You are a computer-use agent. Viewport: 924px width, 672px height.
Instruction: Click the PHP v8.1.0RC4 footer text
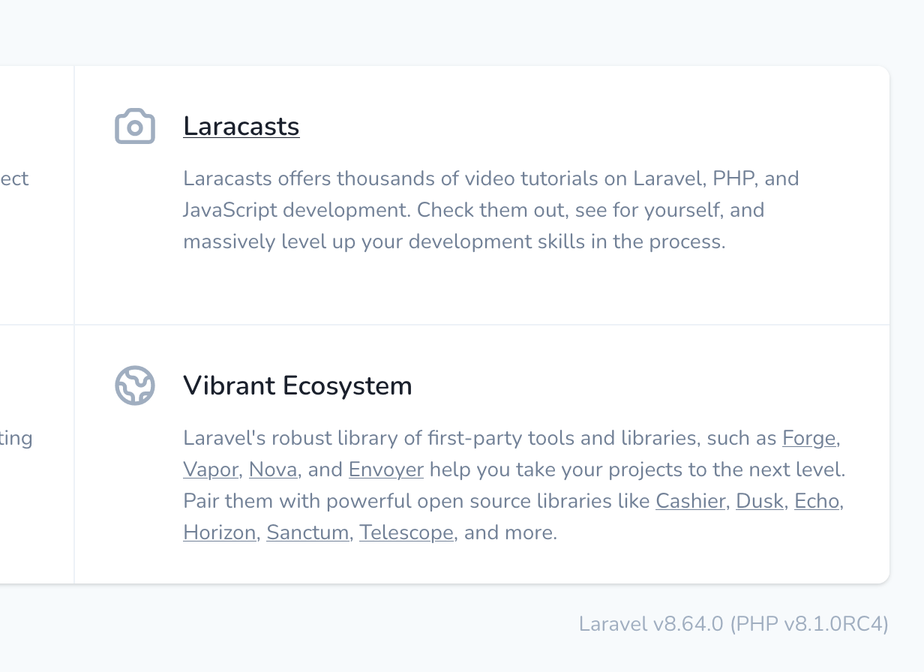tap(809, 624)
